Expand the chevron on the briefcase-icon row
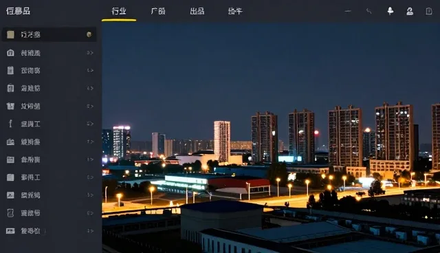440x253 pixels. pos(90,142)
